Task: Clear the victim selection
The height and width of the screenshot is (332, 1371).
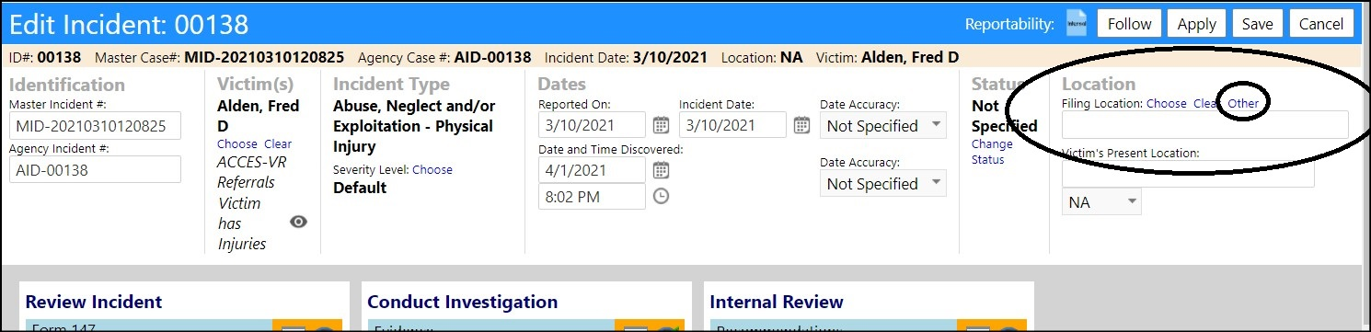Action: [278, 143]
